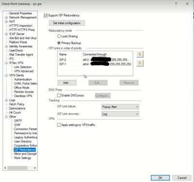Expand Network Management tree node
The image size is (194, 182).
click(x=6, y=17)
